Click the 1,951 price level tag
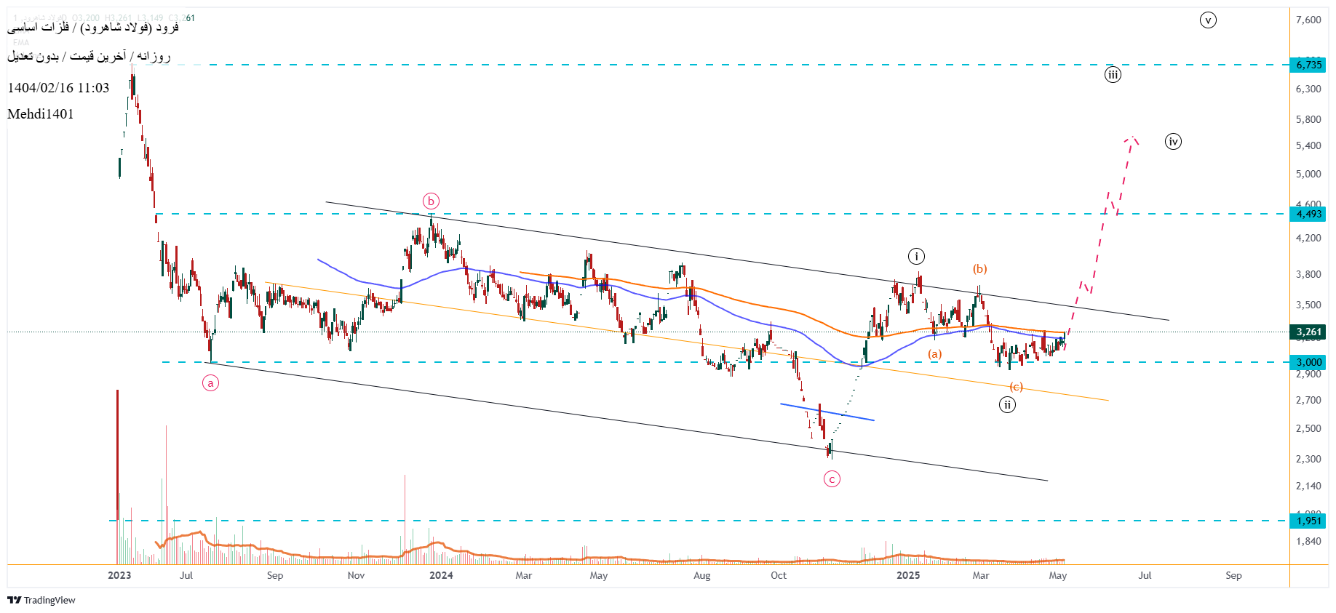Screen dimensions: 1336x613 tap(1308, 521)
